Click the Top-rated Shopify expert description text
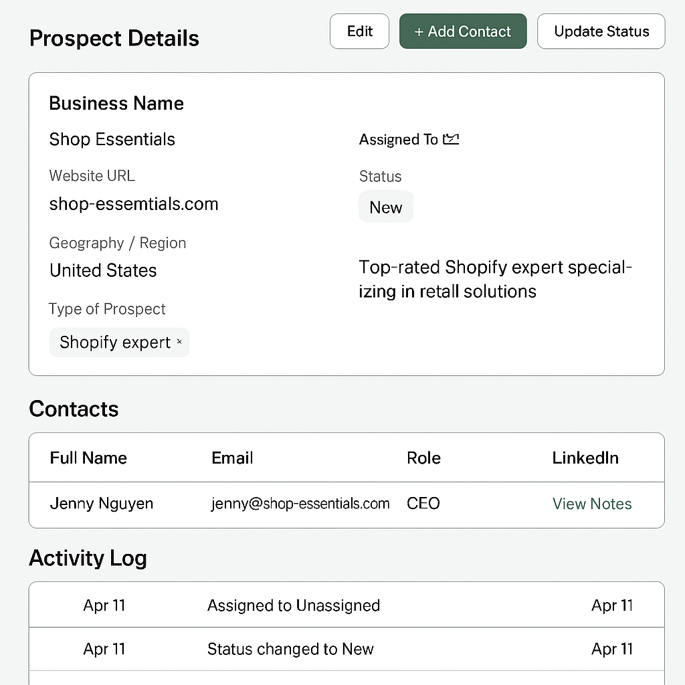 (495, 279)
